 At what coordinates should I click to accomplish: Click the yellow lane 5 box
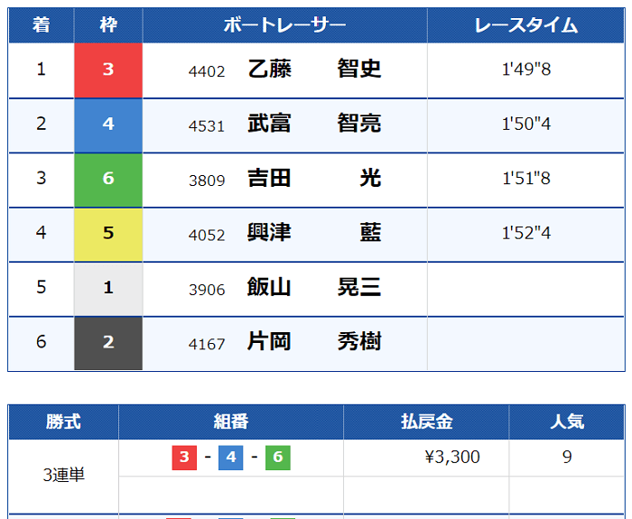pyautogui.click(x=108, y=235)
